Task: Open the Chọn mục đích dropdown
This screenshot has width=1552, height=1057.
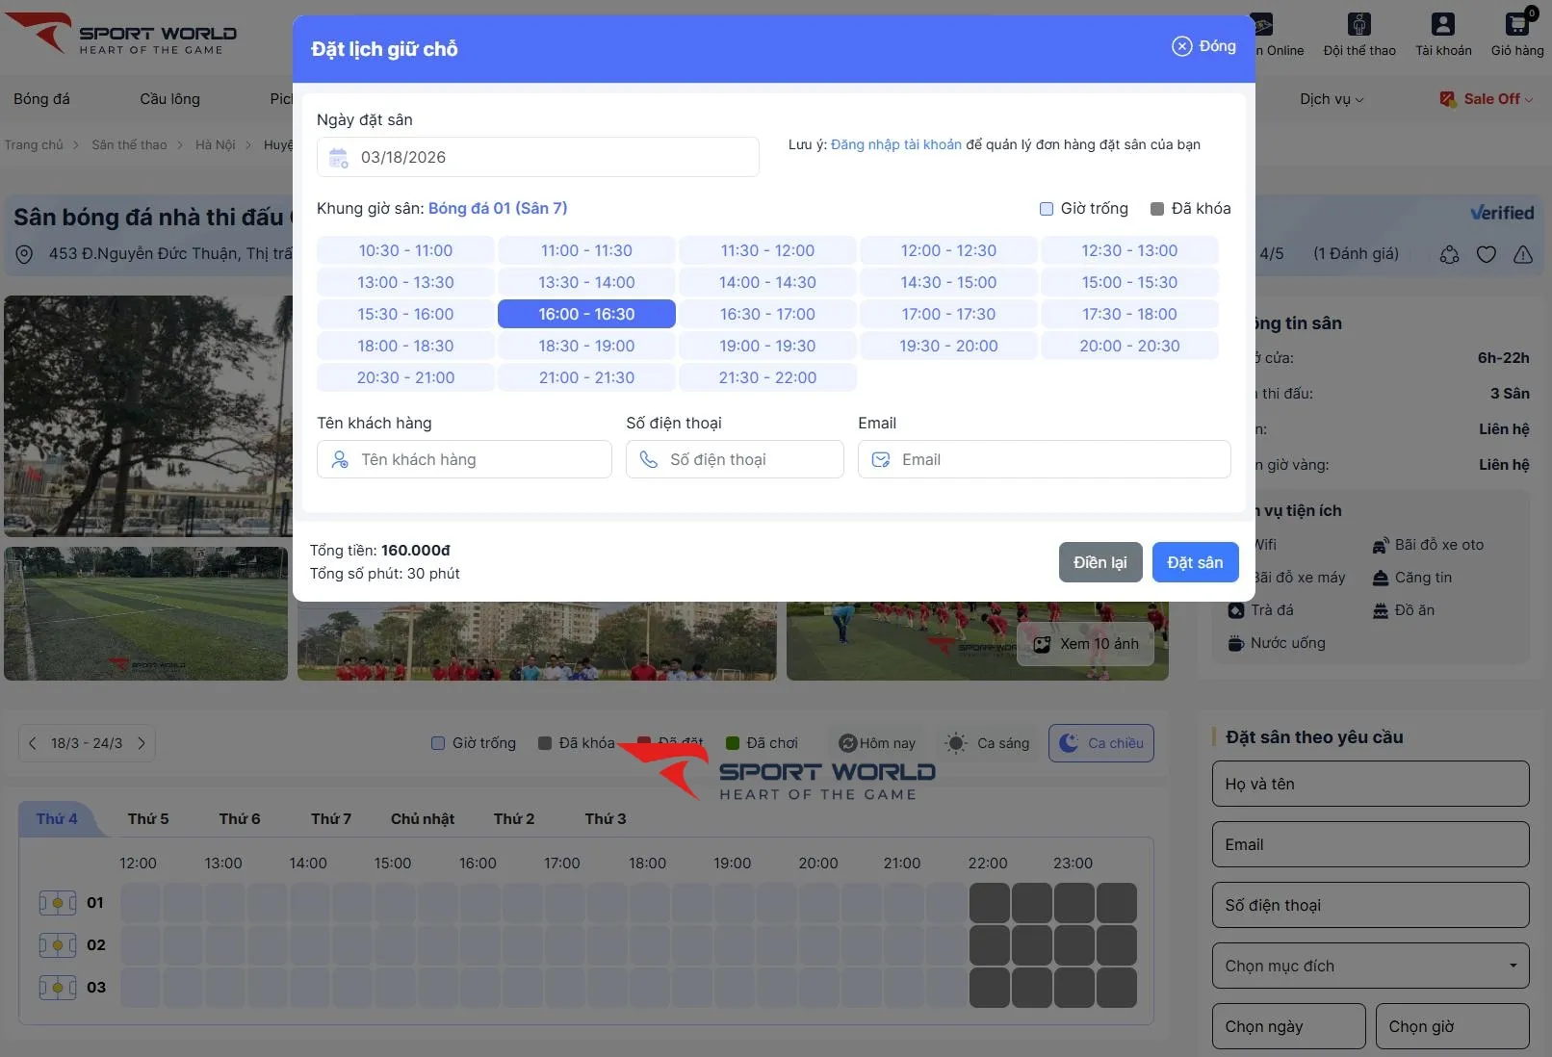Action: 1369,966
